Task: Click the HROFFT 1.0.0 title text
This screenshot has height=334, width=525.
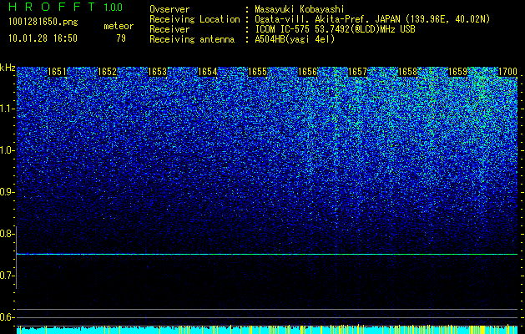Action: [x=66, y=7]
